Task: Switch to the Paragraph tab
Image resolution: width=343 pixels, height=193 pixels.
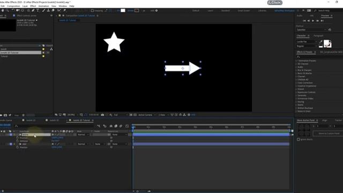Action: click(318, 36)
